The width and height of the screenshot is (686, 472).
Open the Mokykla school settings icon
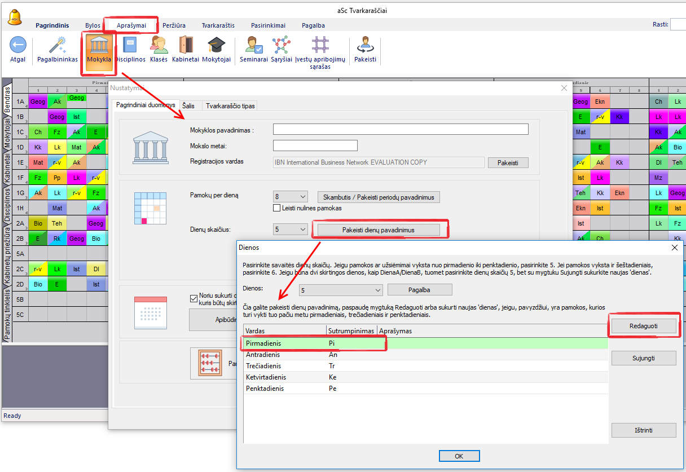pyautogui.click(x=99, y=46)
